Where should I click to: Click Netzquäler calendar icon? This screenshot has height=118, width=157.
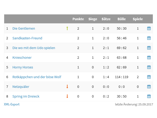click(149, 87)
